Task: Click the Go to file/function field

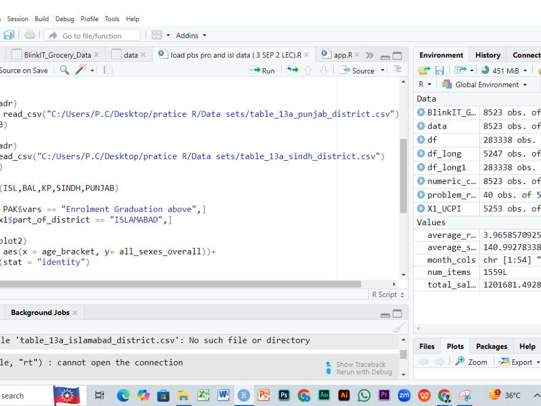Action: (93, 35)
